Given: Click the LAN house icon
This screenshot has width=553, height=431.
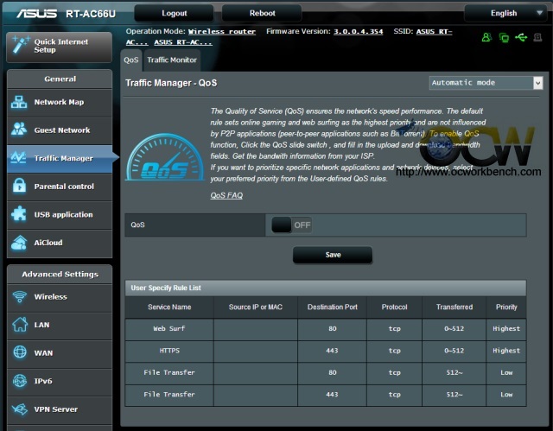Looking at the screenshot, I should (x=20, y=324).
